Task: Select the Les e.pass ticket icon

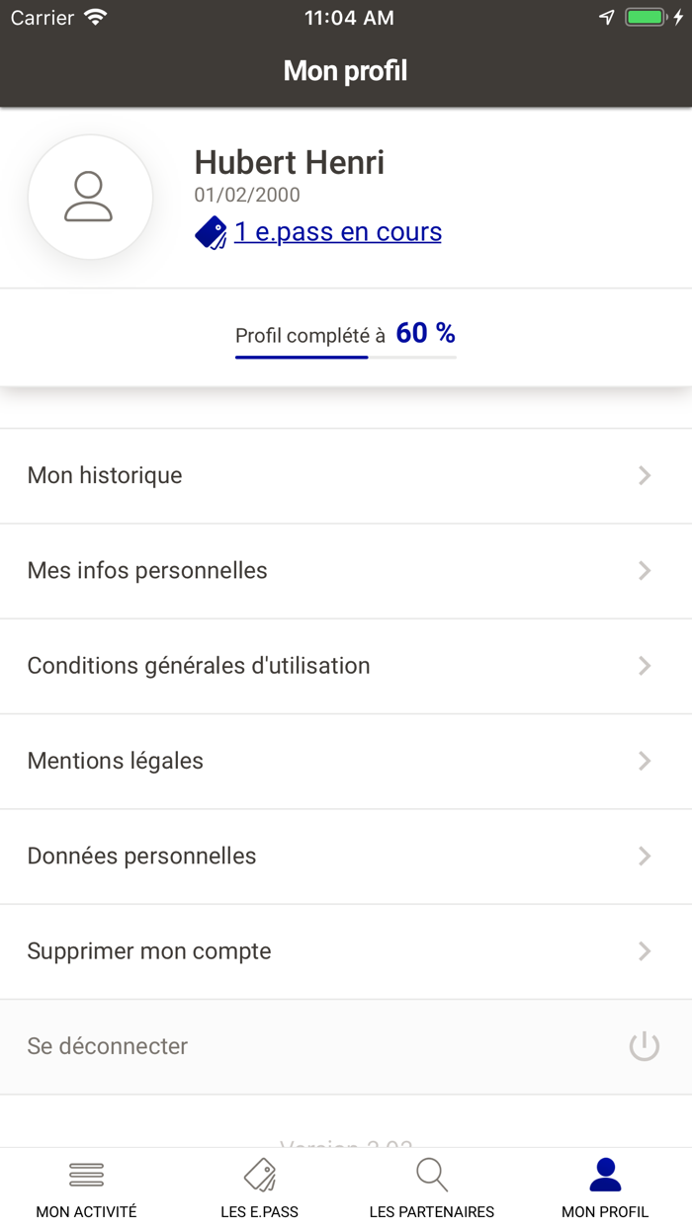Action: 259,1175
